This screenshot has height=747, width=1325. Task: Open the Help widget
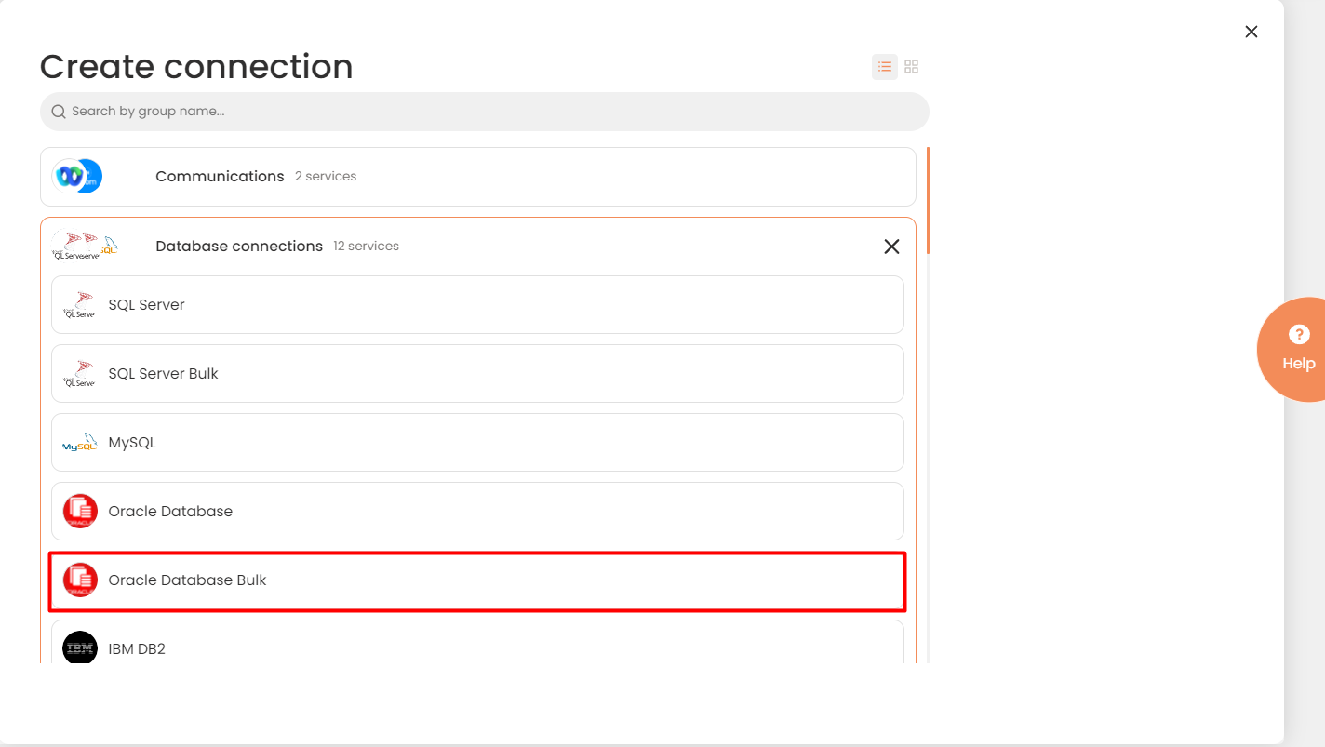[1292, 350]
